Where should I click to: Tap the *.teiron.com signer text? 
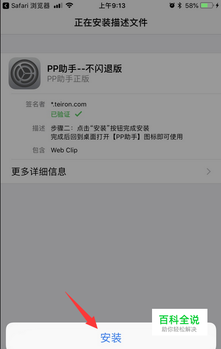click(68, 104)
